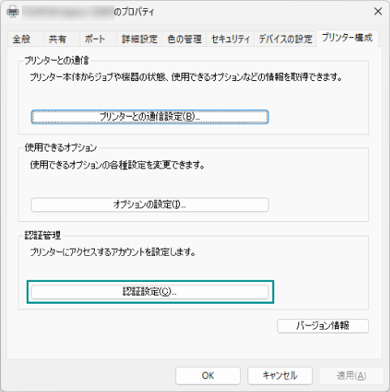Viewport: 390px width, 392px height.
Task: Show バージョン情報
Action: tap(323, 326)
